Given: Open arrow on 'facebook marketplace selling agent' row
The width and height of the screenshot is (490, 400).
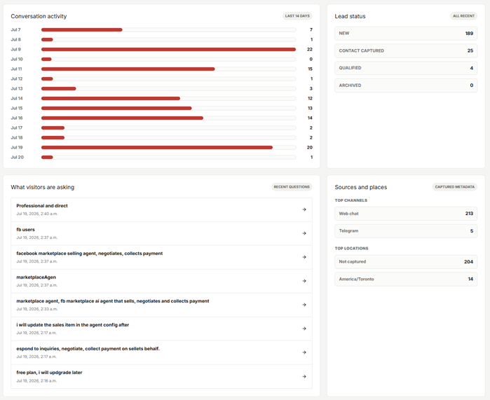Looking at the screenshot, I should coord(304,257).
